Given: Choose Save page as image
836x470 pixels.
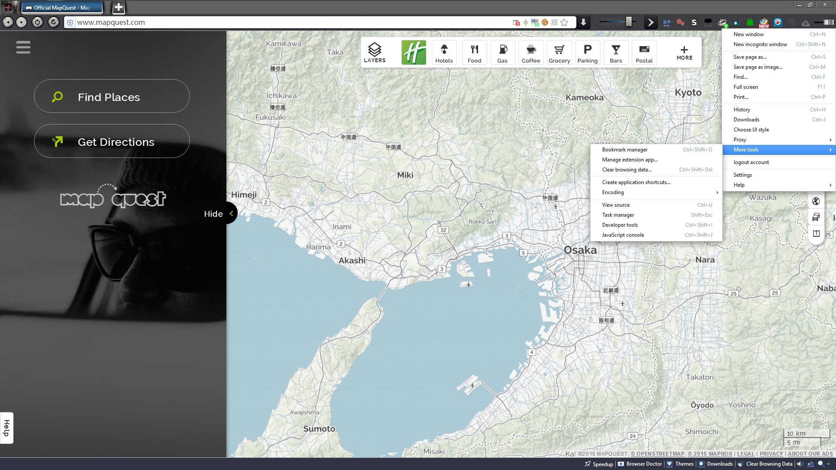Looking at the screenshot, I should [779, 67].
